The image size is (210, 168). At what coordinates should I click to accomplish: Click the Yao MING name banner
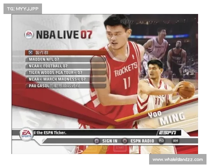(167, 118)
